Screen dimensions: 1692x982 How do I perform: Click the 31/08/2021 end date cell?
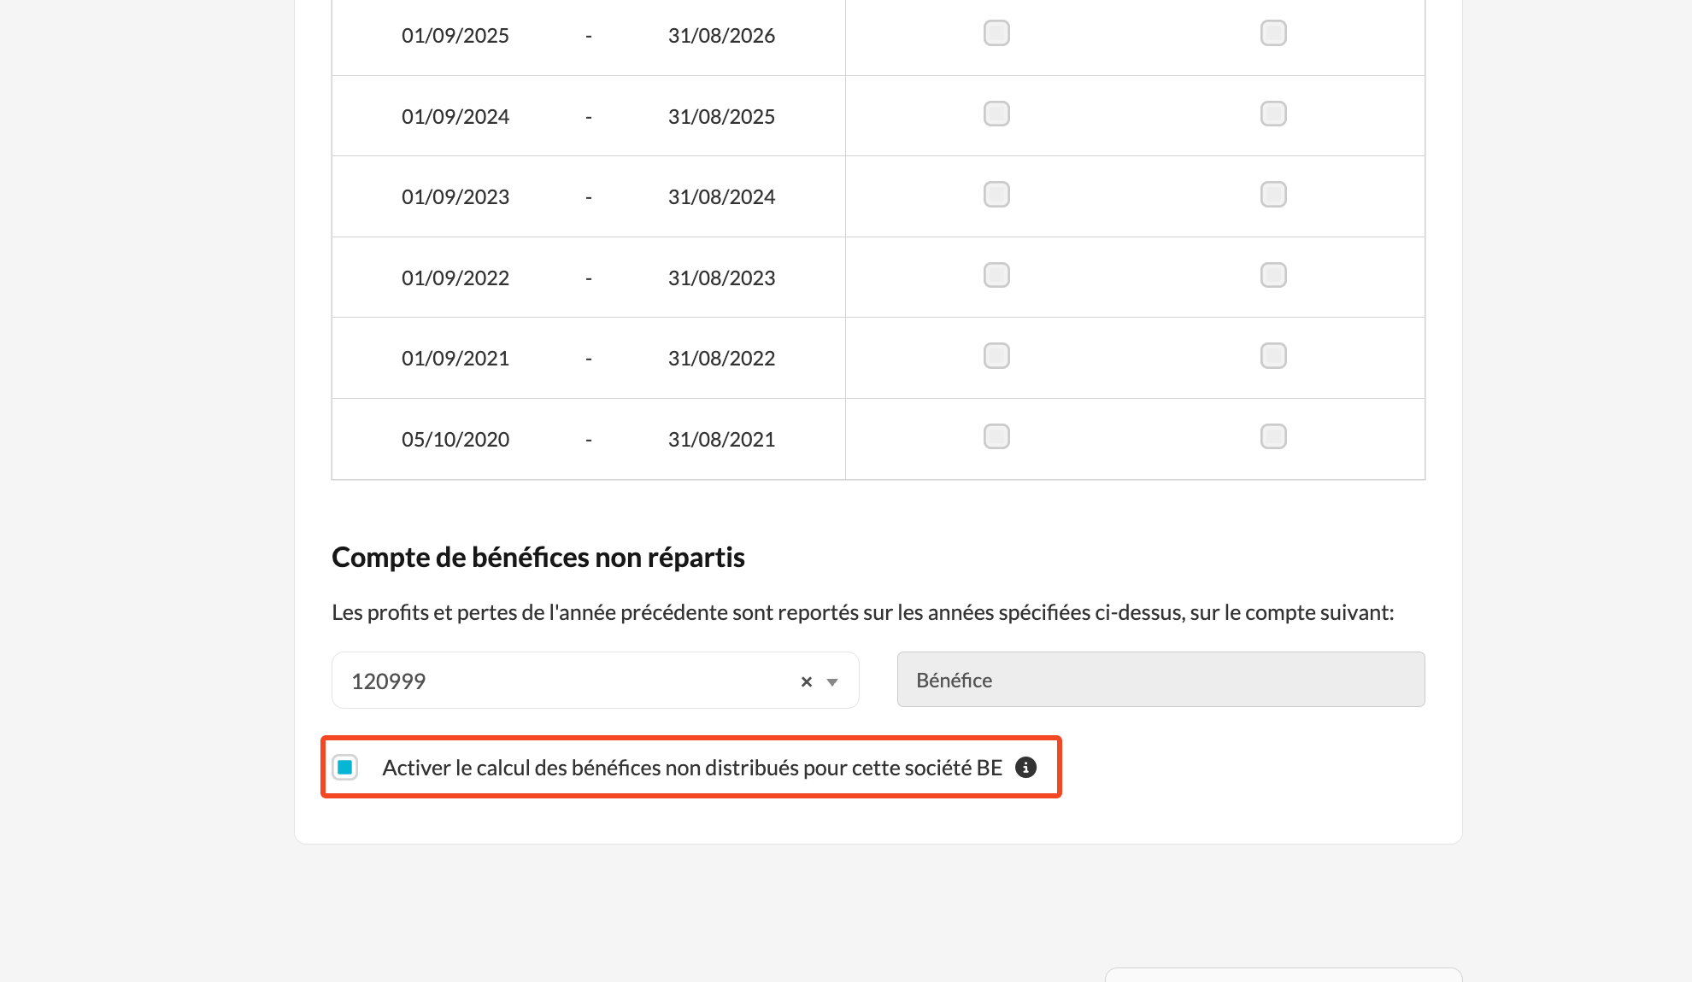point(721,440)
